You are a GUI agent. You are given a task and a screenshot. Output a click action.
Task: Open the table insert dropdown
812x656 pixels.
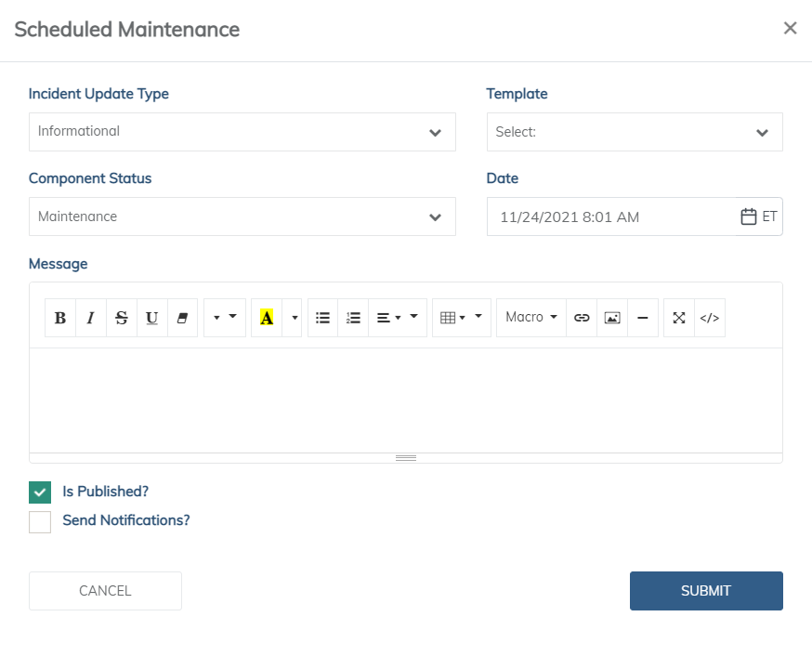pyautogui.click(x=462, y=318)
